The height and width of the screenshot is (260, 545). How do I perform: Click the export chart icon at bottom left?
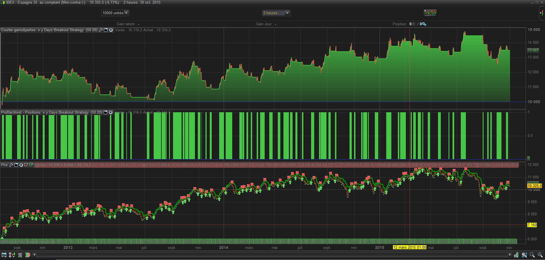point(4,255)
